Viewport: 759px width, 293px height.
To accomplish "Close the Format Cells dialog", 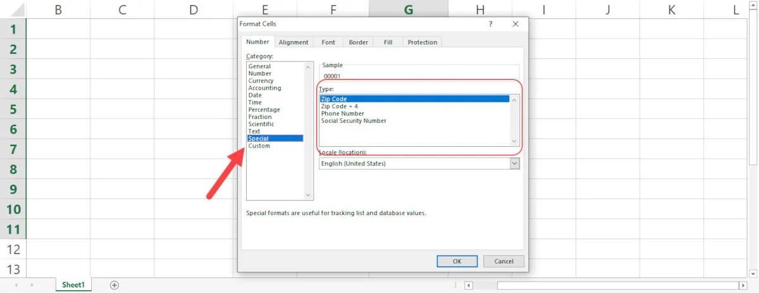I will click(515, 24).
